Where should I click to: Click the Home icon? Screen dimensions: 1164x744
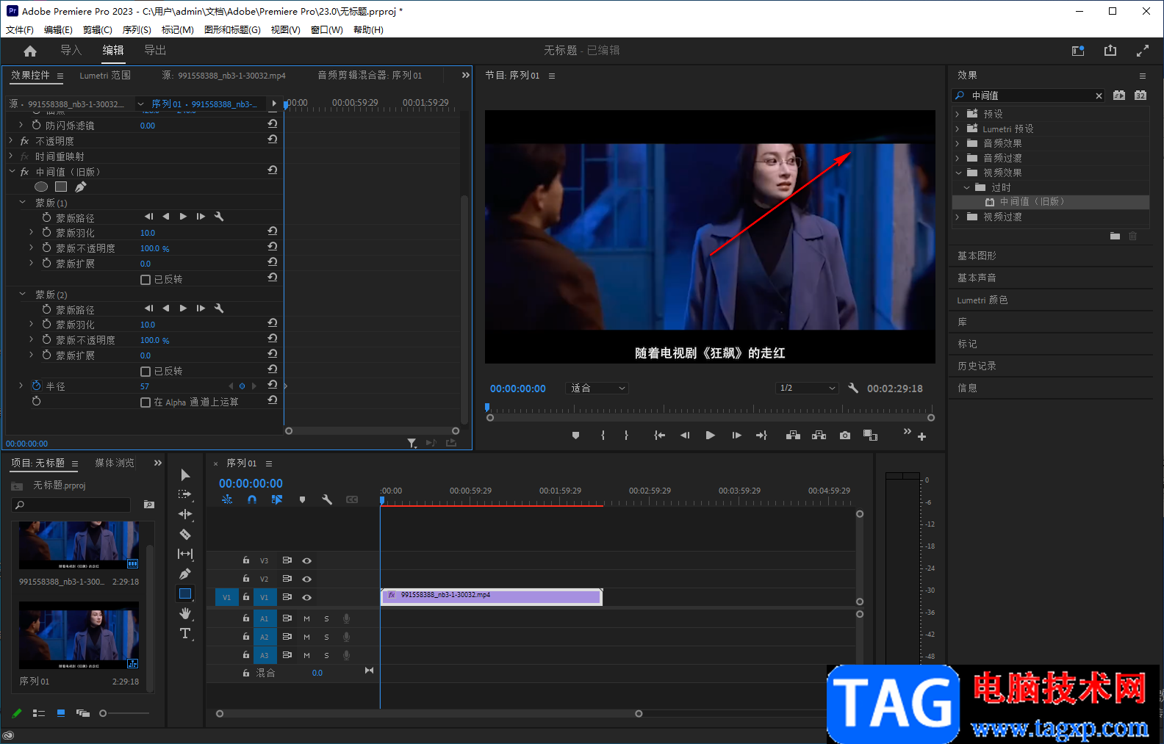30,51
